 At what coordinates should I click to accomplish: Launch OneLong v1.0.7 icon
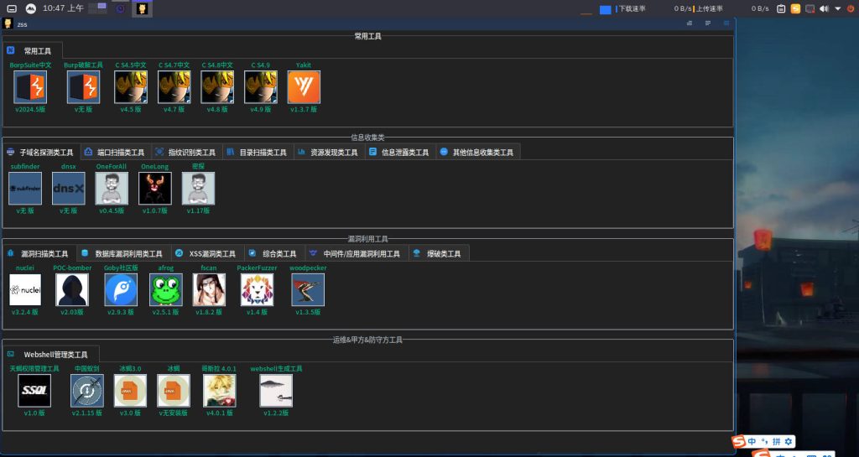click(155, 189)
